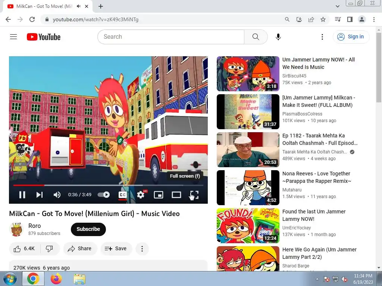The width and height of the screenshot is (382, 286).
Task: Open Roro channel name link
Action: 35,226
